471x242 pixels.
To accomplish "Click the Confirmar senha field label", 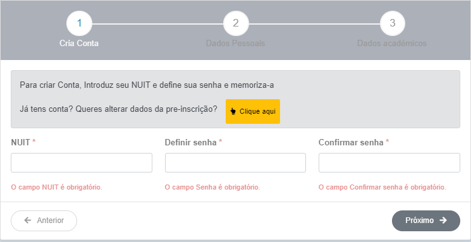I will coord(351,142).
